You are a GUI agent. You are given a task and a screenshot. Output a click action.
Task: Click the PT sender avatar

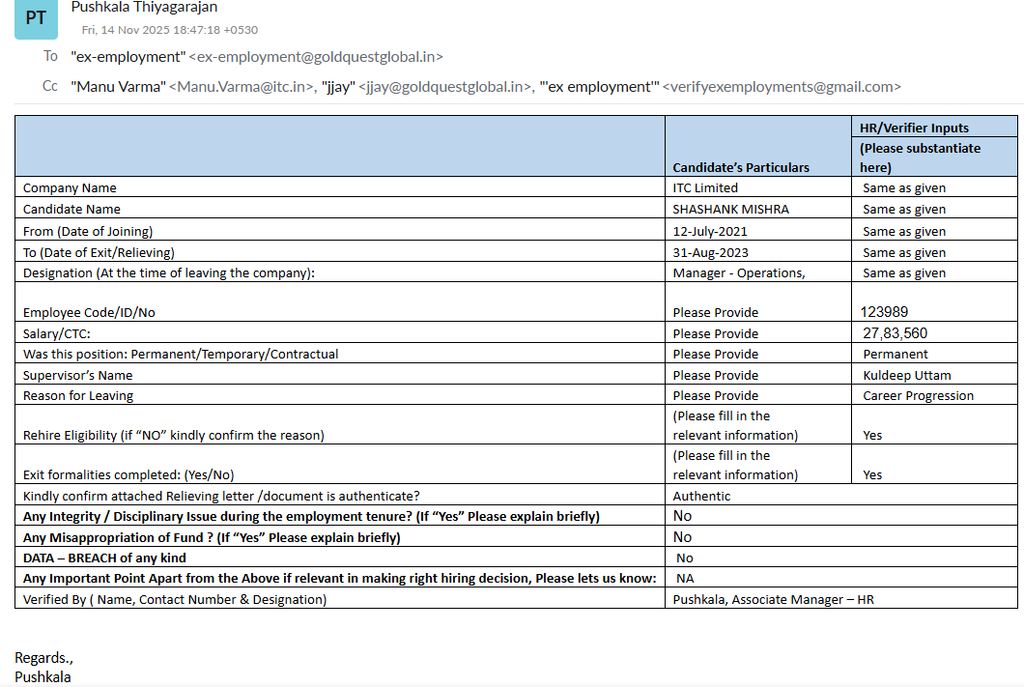pos(36,18)
